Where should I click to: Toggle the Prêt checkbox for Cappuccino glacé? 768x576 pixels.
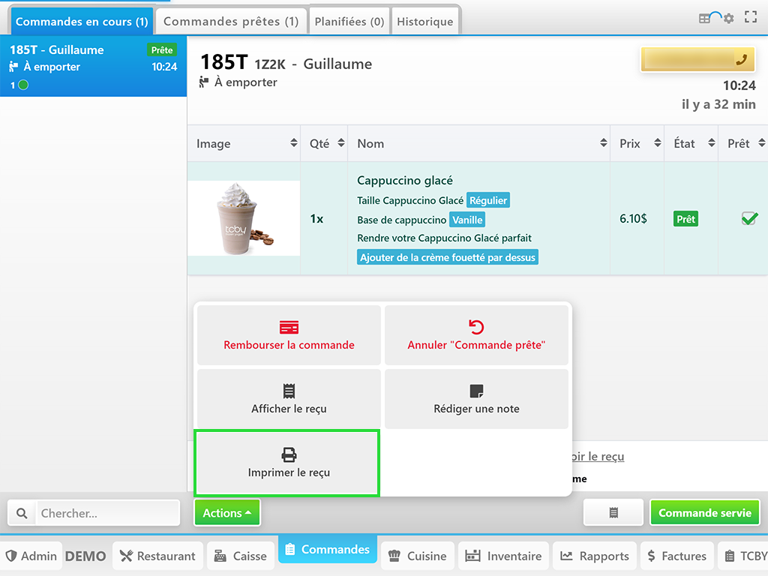pyautogui.click(x=748, y=219)
